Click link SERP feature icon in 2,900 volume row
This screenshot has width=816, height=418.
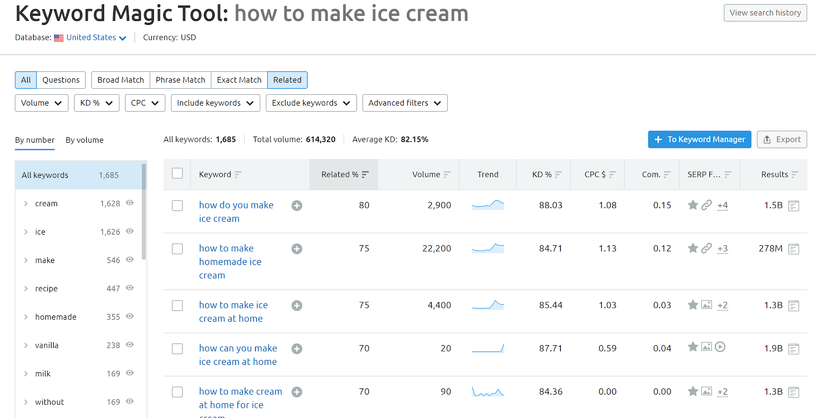tap(706, 205)
